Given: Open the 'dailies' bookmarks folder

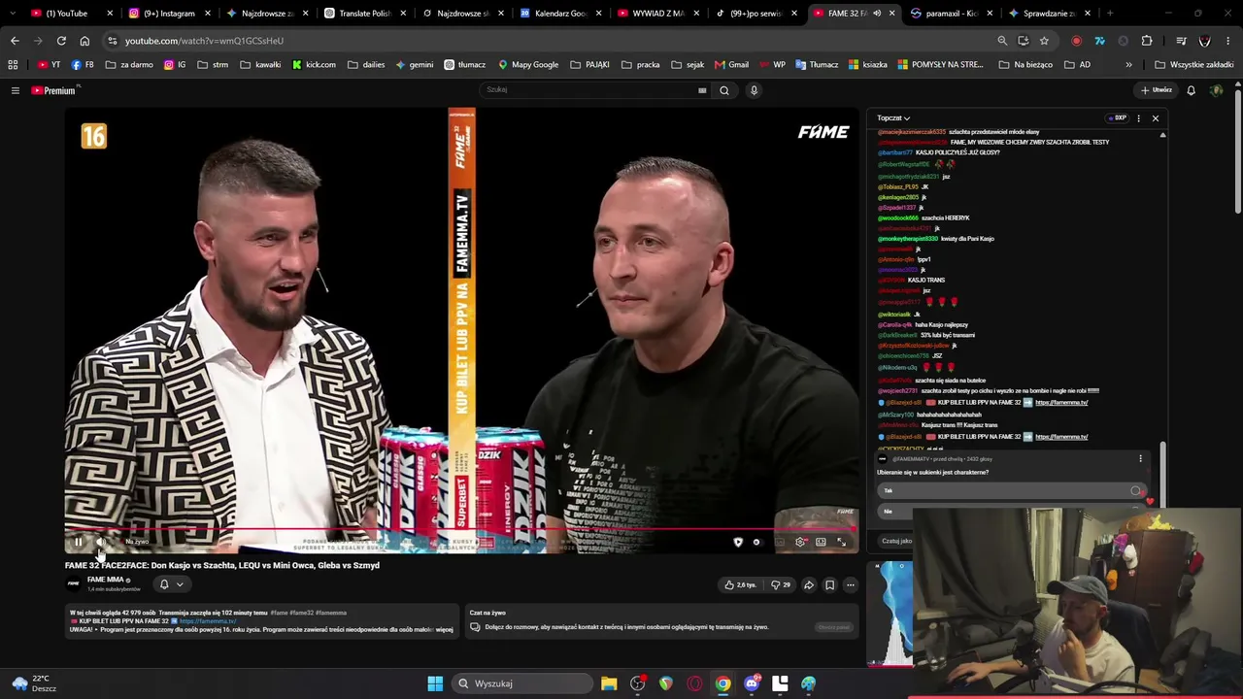Looking at the screenshot, I should coord(366,65).
